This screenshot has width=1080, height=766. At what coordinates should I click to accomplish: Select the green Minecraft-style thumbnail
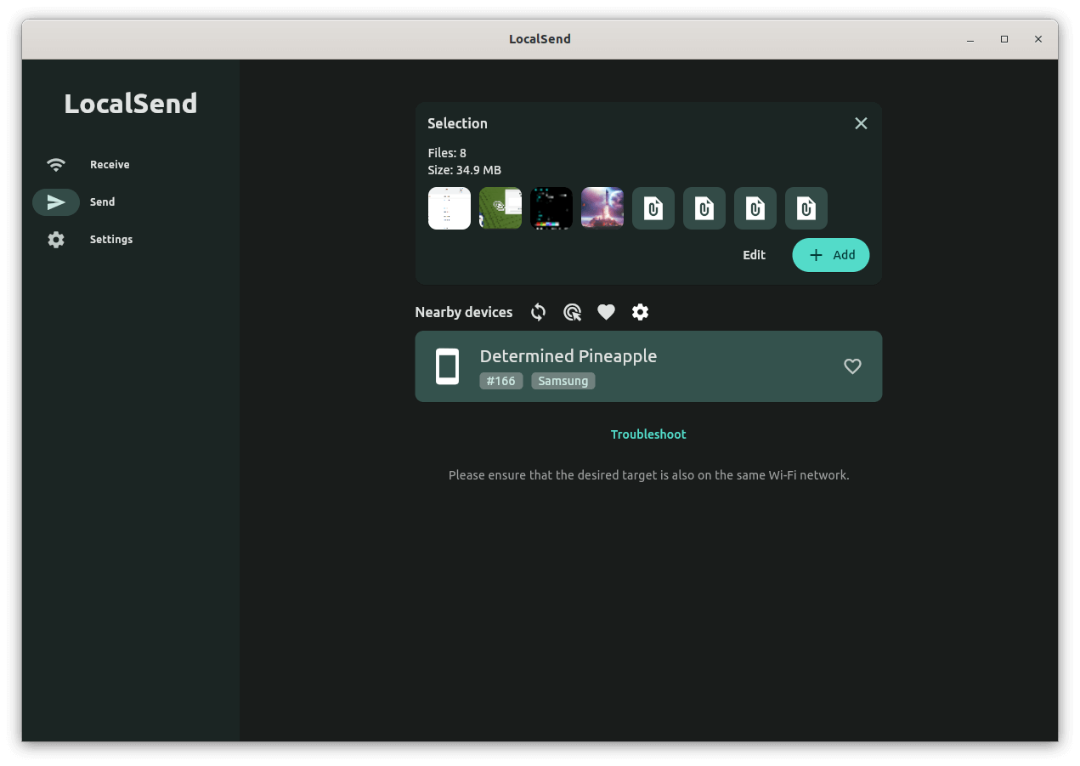click(500, 207)
